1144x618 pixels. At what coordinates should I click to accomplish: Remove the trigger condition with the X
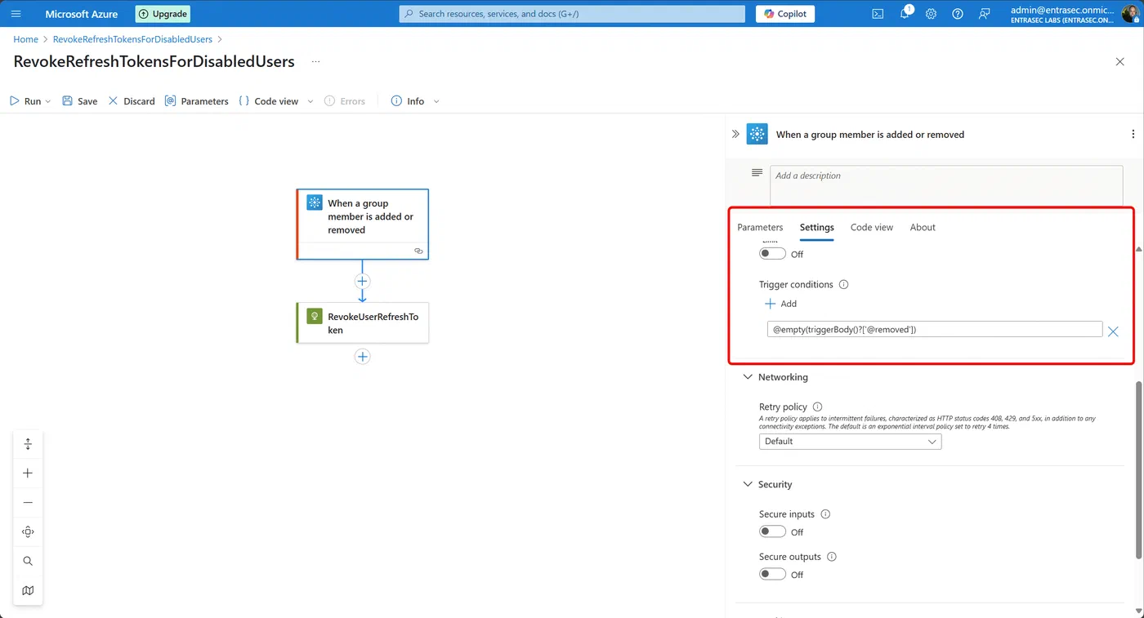tap(1113, 331)
